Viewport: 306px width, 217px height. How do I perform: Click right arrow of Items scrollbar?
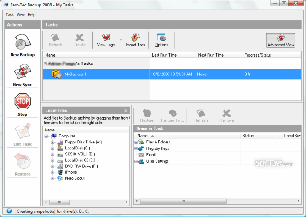coord(298,201)
